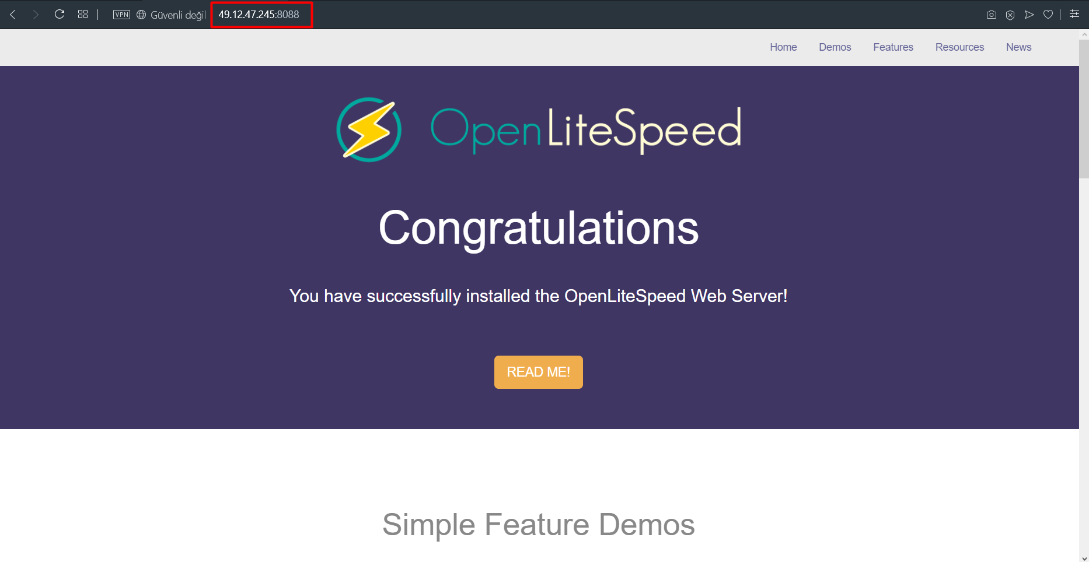The image size is (1089, 562).
Task: Open the Features nav link
Action: pyautogui.click(x=893, y=47)
